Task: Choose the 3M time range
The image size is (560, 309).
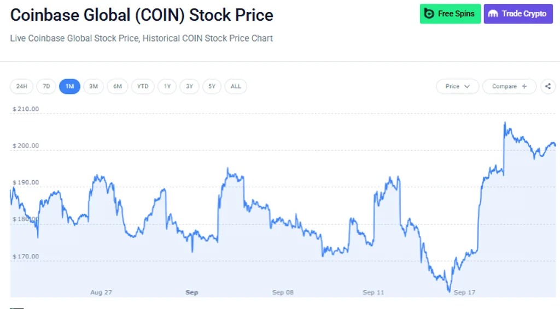Action: [x=94, y=86]
